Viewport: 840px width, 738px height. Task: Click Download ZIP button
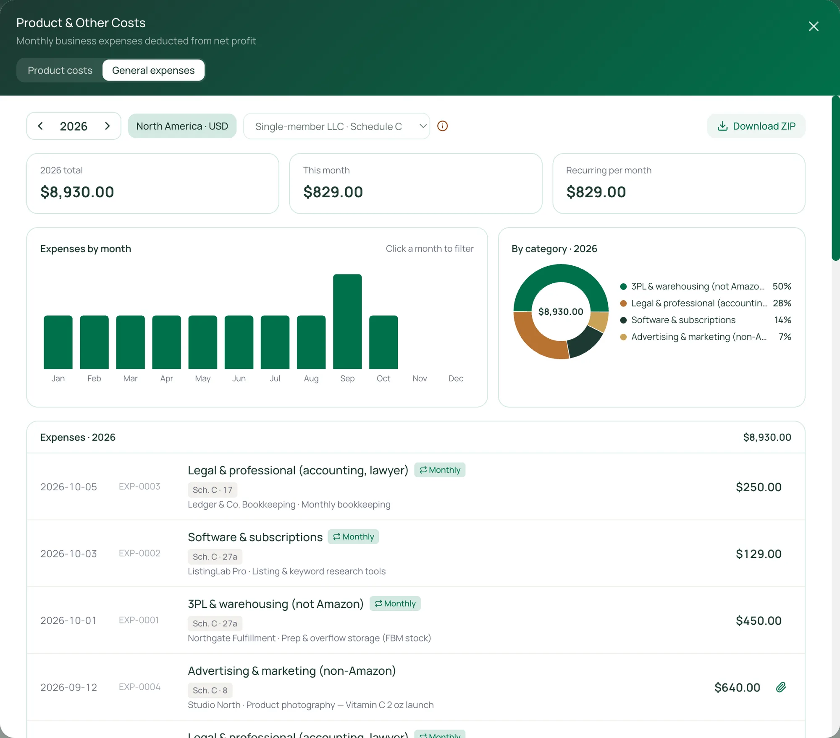tap(756, 126)
